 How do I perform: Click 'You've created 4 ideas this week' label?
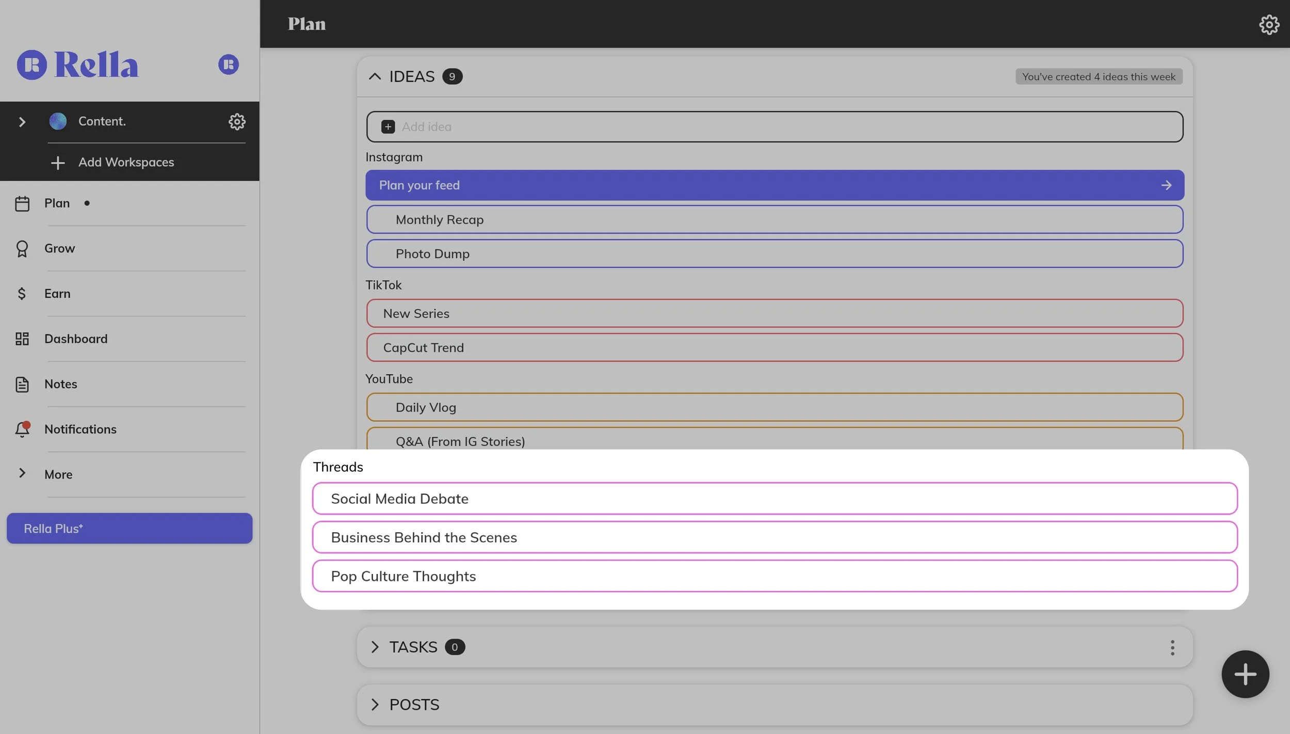1099,76
